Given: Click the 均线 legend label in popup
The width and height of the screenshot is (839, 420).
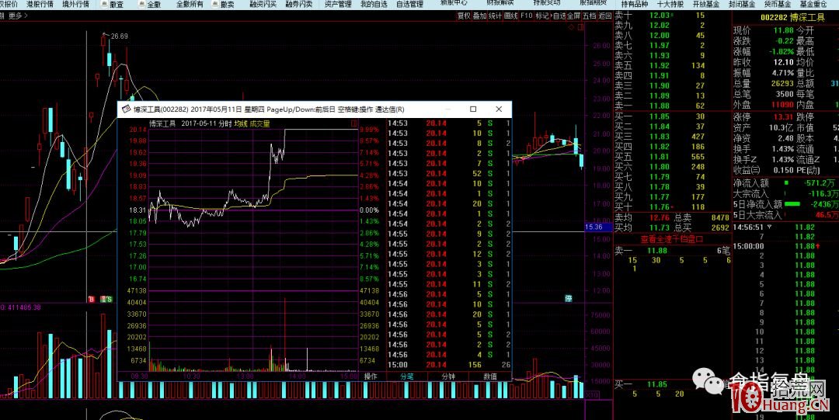Looking at the screenshot, I should point(241,123).
